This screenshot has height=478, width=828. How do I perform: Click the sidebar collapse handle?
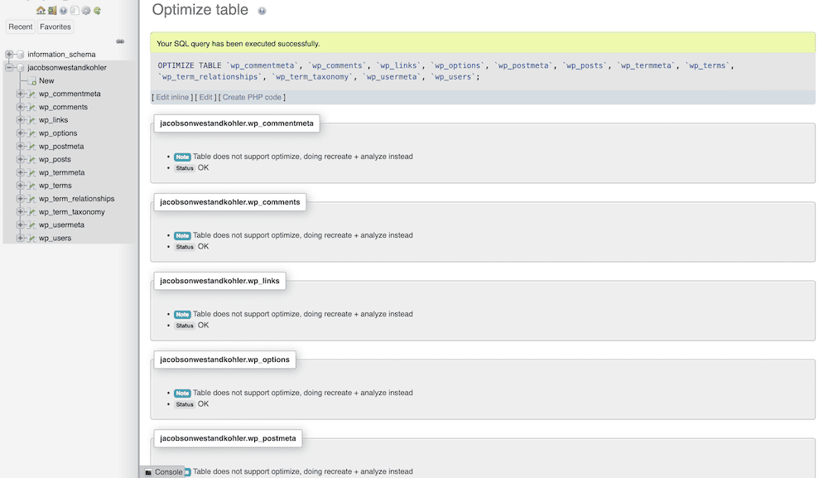(120, 41)
